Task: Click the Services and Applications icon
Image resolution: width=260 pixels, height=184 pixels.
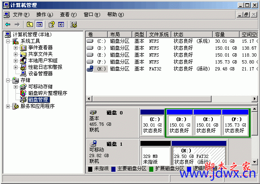Action: click(15, 106)
